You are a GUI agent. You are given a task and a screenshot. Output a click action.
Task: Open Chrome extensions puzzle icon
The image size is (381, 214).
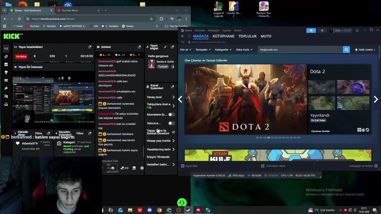click(x=161, y=19)
